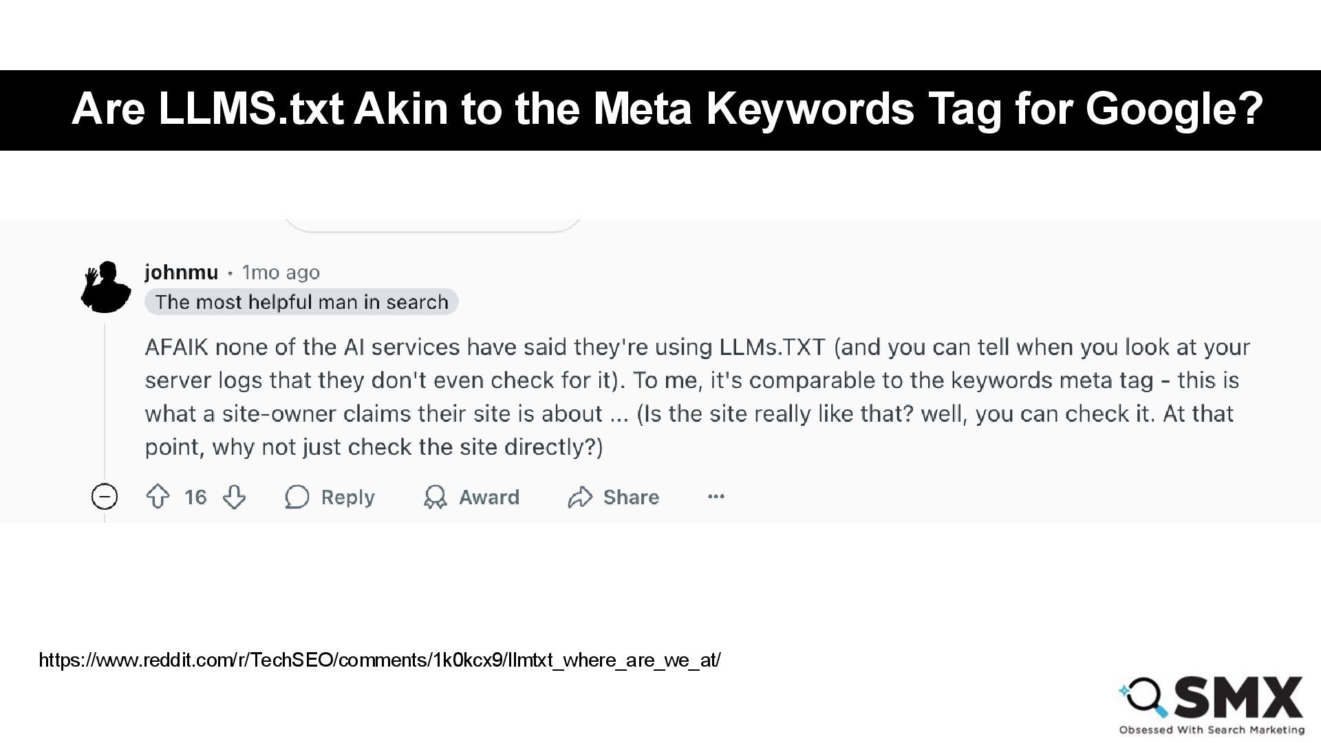Click the partially visible rounded field above comment
Image resolution: width=1321 pixels, height=743 pixels.
433,226
